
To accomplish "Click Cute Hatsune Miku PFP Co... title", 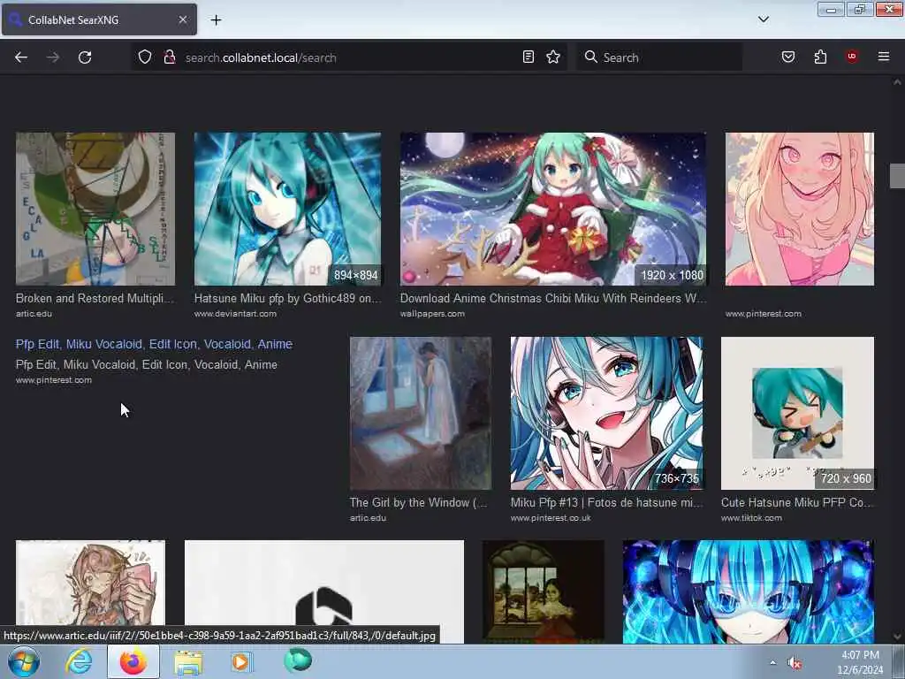I will pos(797,503).
